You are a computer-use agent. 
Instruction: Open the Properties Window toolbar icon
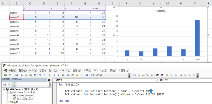(73, 75)
